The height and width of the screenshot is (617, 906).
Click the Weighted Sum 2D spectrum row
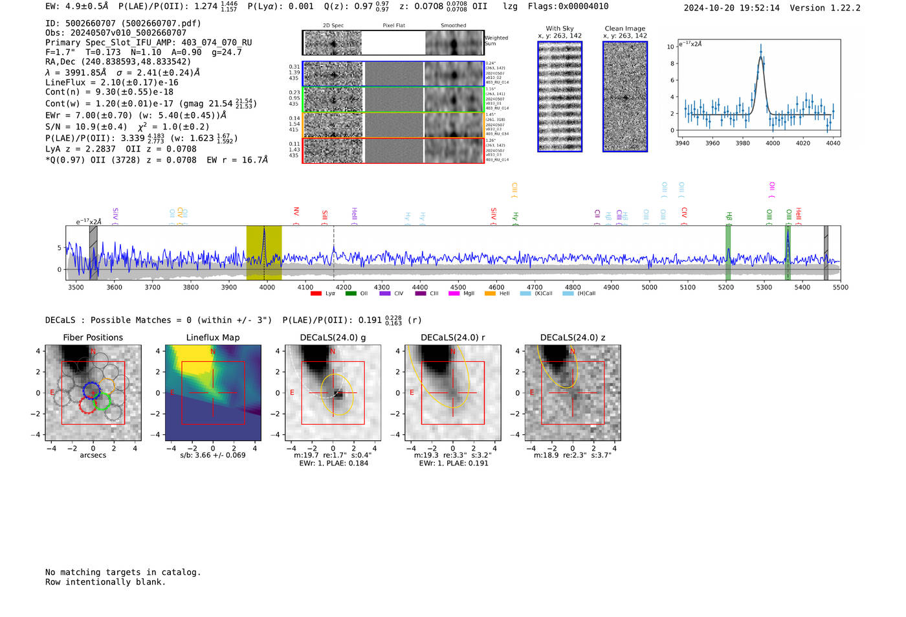coord(393,43)
